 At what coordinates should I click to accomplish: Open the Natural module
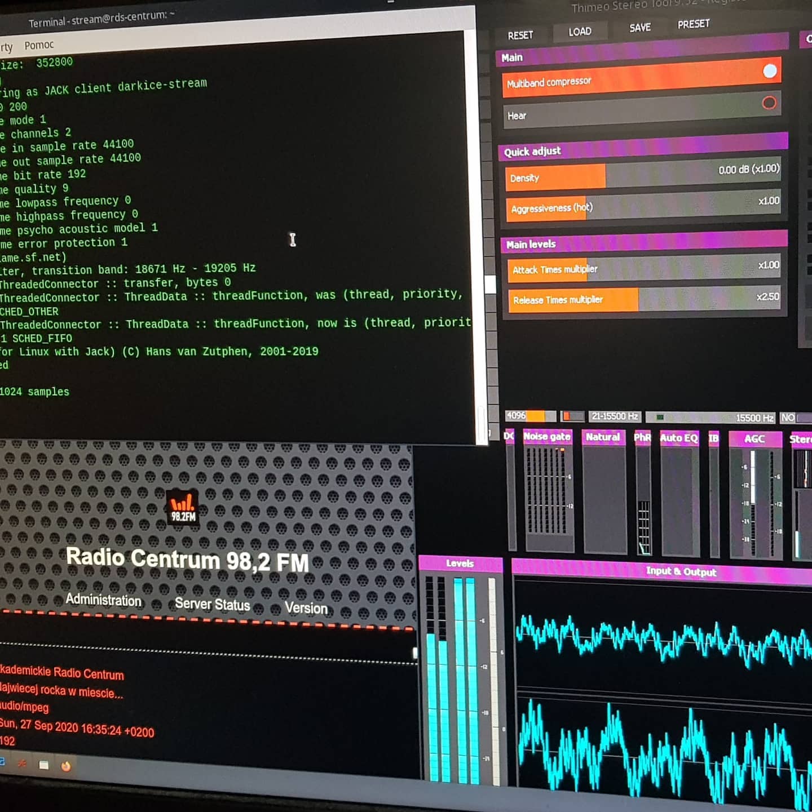click(603, 437)
